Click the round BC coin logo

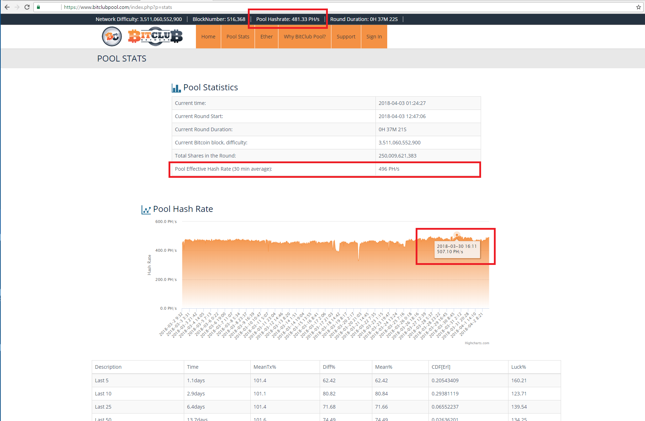(x=112, y=37)
